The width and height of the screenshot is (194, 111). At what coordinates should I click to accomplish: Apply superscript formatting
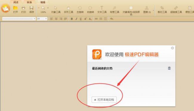pos(85,19)
